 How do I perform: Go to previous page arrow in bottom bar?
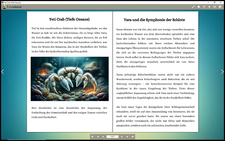[x=103, y=137]
